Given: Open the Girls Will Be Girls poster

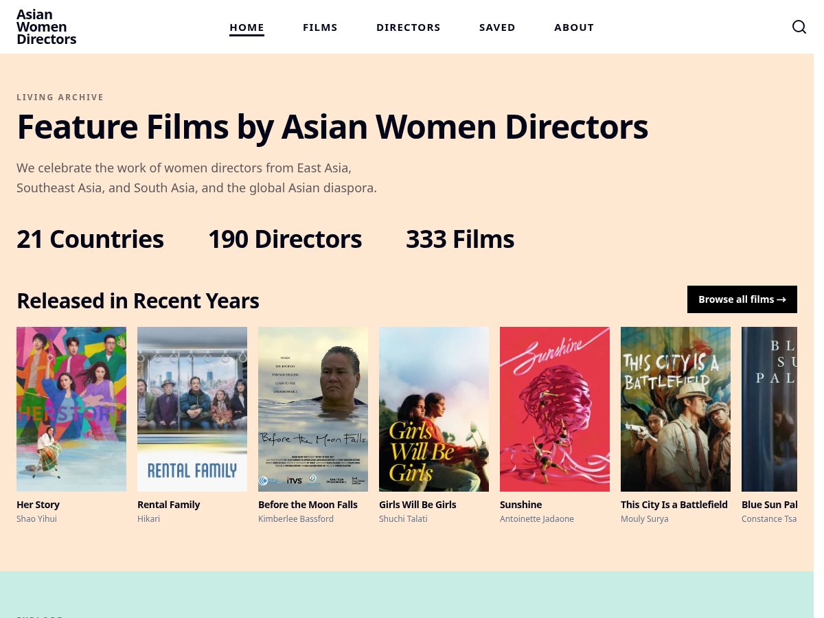Looking at the screenshot, I should [434, 409].
